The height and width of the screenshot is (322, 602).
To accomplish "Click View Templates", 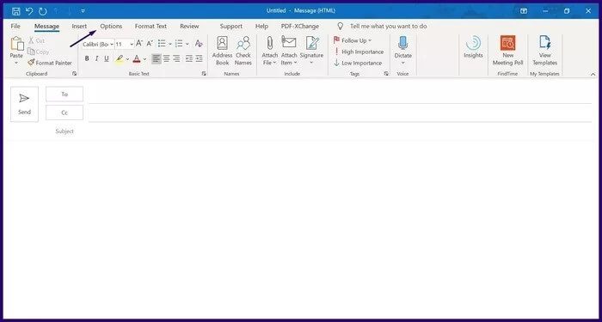I will point(544,51).
